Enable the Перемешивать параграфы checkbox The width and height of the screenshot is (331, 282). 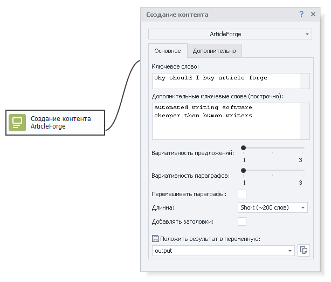tap(242, 194)
